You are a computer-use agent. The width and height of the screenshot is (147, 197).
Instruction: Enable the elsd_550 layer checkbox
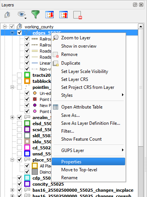pos(19,123)
